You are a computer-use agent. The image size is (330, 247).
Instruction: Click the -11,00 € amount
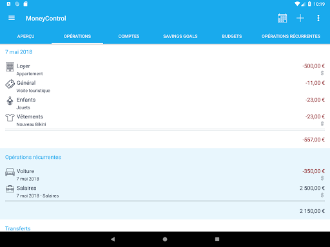(315, 83)
